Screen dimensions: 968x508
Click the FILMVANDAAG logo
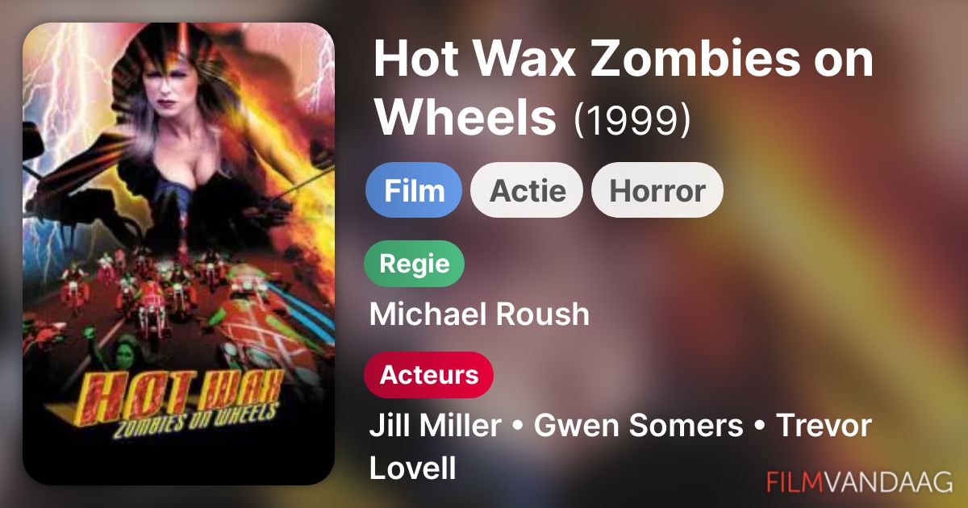pyautogui.click(x=860, y=481)
